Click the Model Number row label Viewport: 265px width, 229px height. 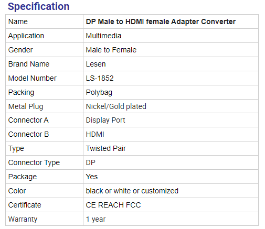pyautogui.click(x=32, y=78)
